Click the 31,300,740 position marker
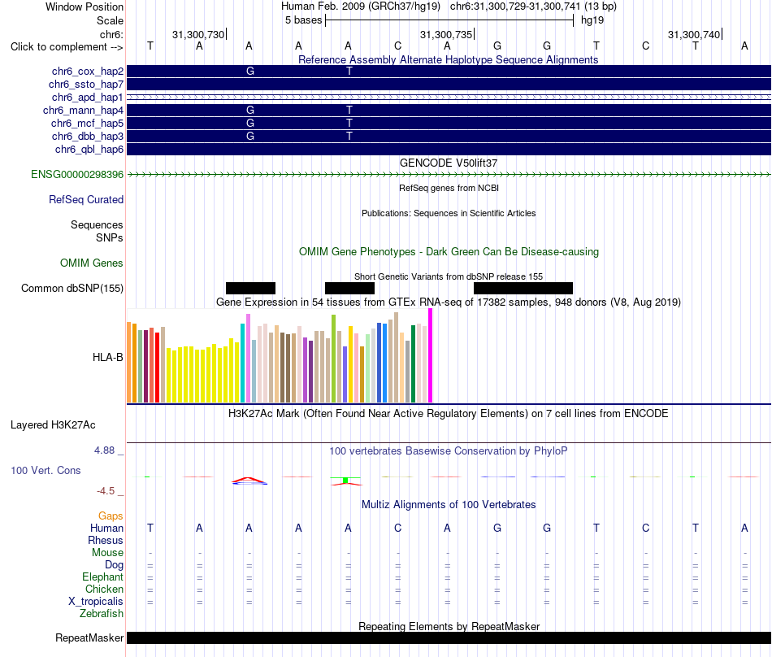Viewport: 772px width, 657px height. 694,34
